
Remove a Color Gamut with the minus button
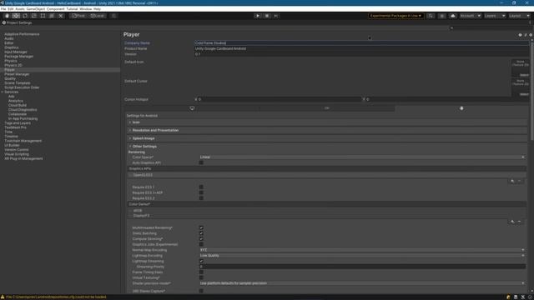coord(519,222)
